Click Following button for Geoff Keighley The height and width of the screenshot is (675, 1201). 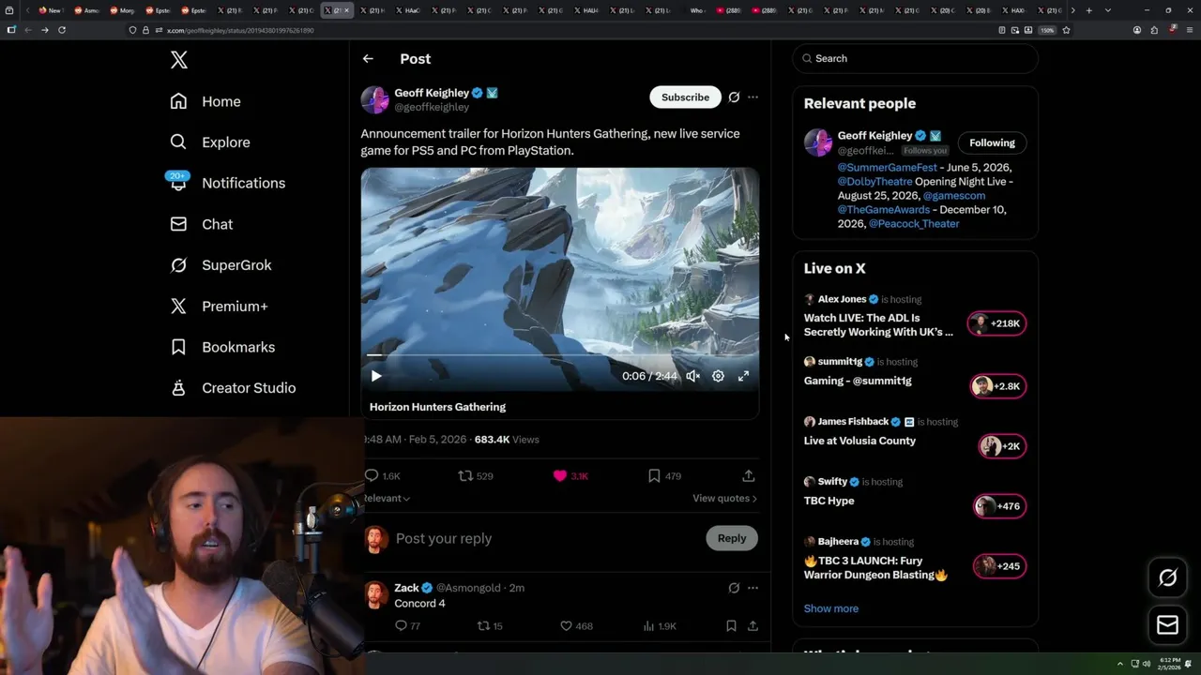tap(992, 142)
